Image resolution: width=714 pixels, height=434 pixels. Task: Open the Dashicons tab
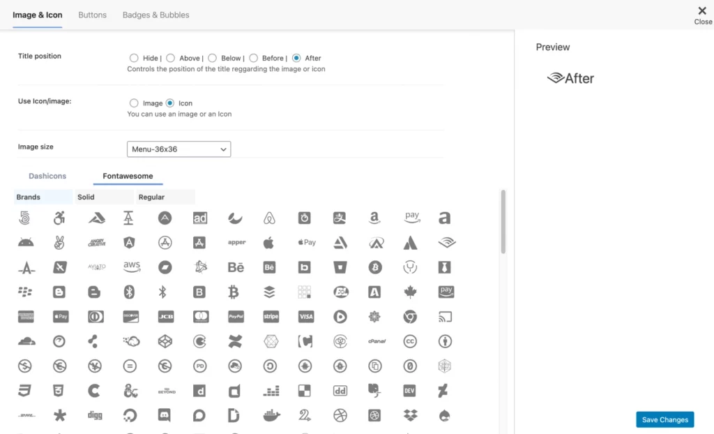click(x=47, y=176)
